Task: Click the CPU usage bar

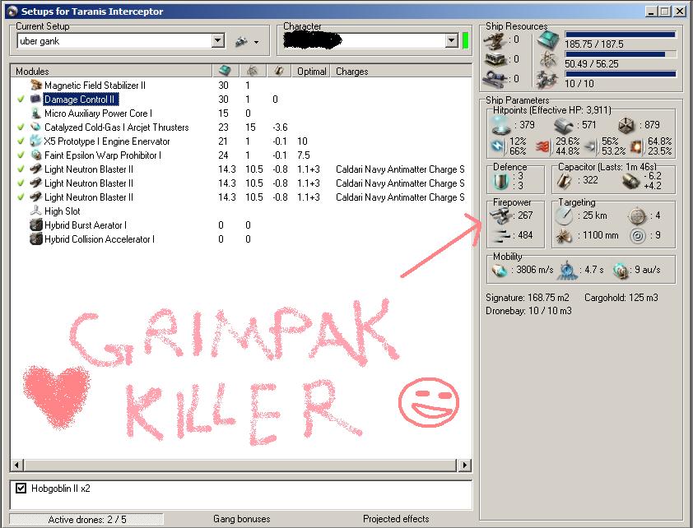Action: tap(620, 35)
